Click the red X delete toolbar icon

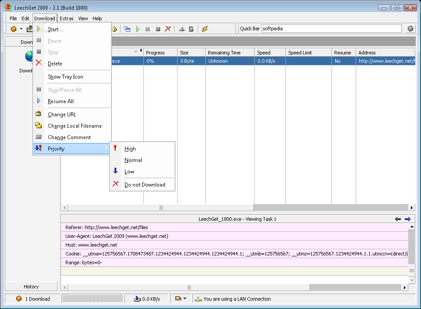click(x=168, y=29)
